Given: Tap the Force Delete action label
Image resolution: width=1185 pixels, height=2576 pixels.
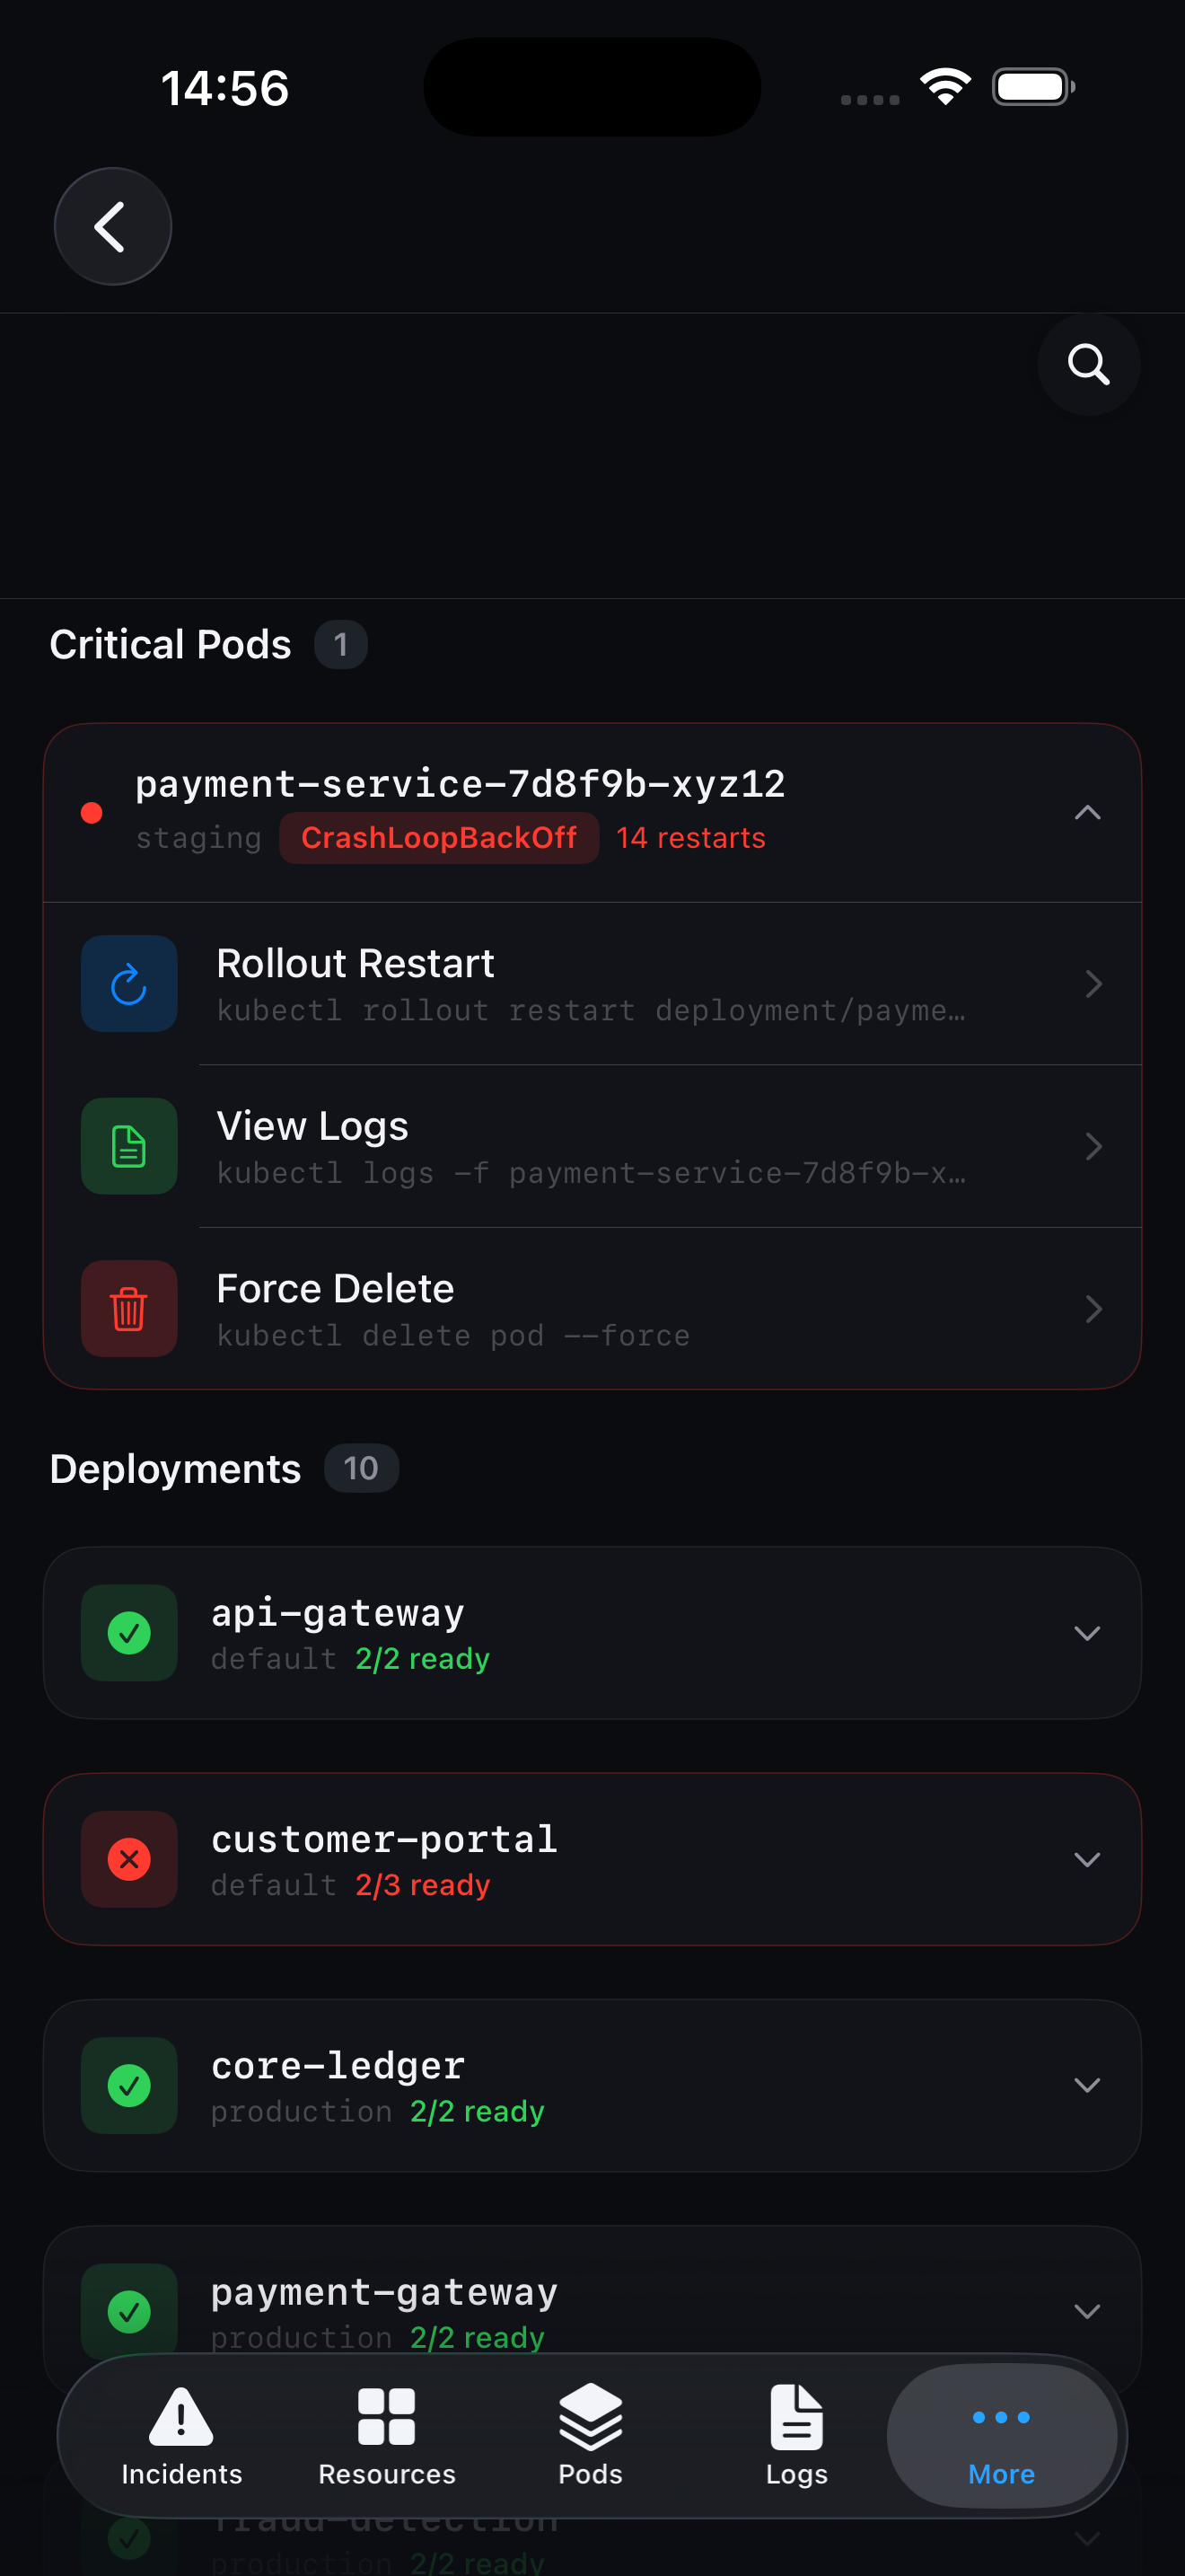Looking at the screenshot, I should [x=336, y=1288].
